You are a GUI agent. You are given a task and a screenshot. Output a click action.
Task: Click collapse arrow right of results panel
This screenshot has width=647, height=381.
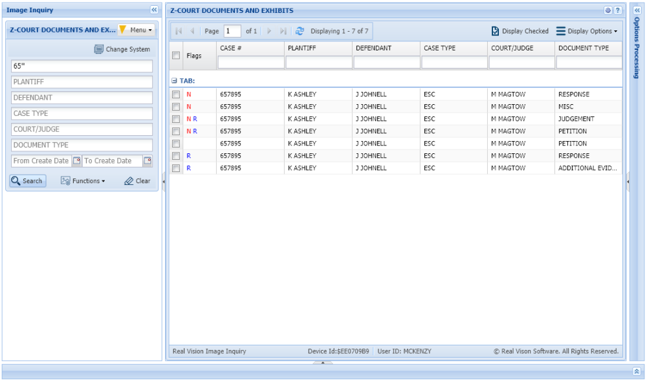[628, 181]
